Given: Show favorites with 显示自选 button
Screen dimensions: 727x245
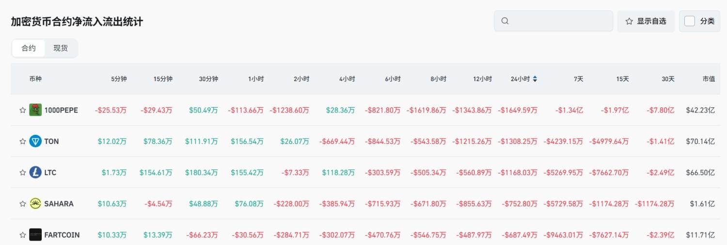Looking at the screenshot, I should click(646, 21).
